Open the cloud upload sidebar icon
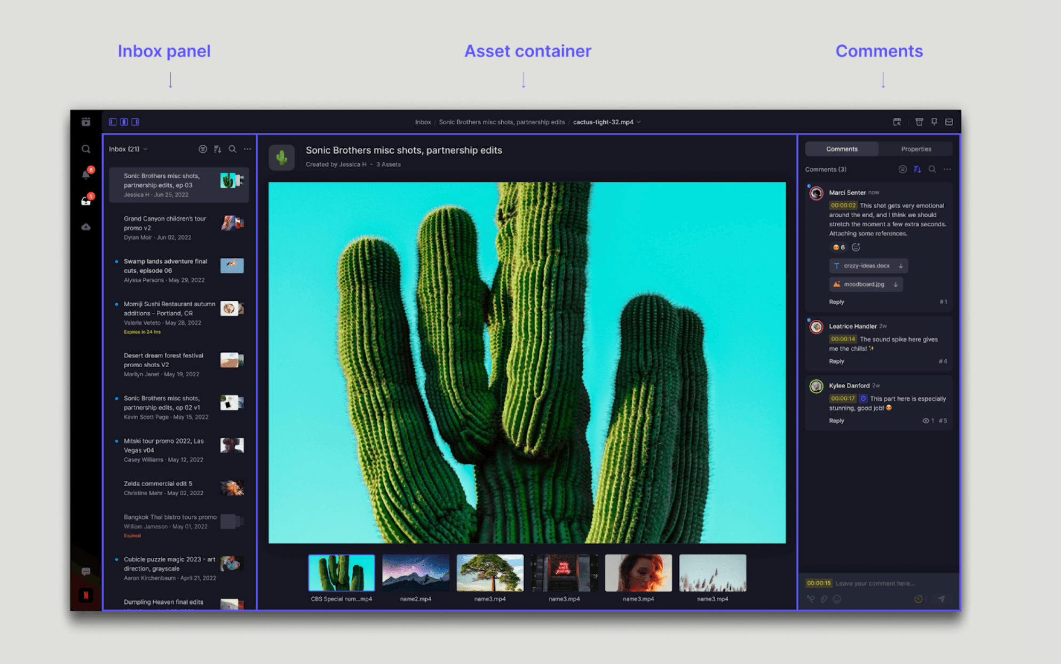The height and width of the screenshot is (664, 1061). point(86,227)
